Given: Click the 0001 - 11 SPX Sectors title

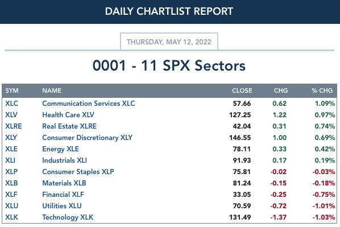Looking at the screenshot, I should coord(169,65).
